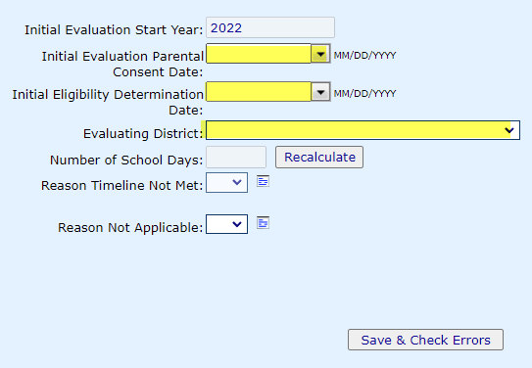Select the Initial Evaluation Start Year field
Viewport: 532px width, 368px height.
(270, 27)
